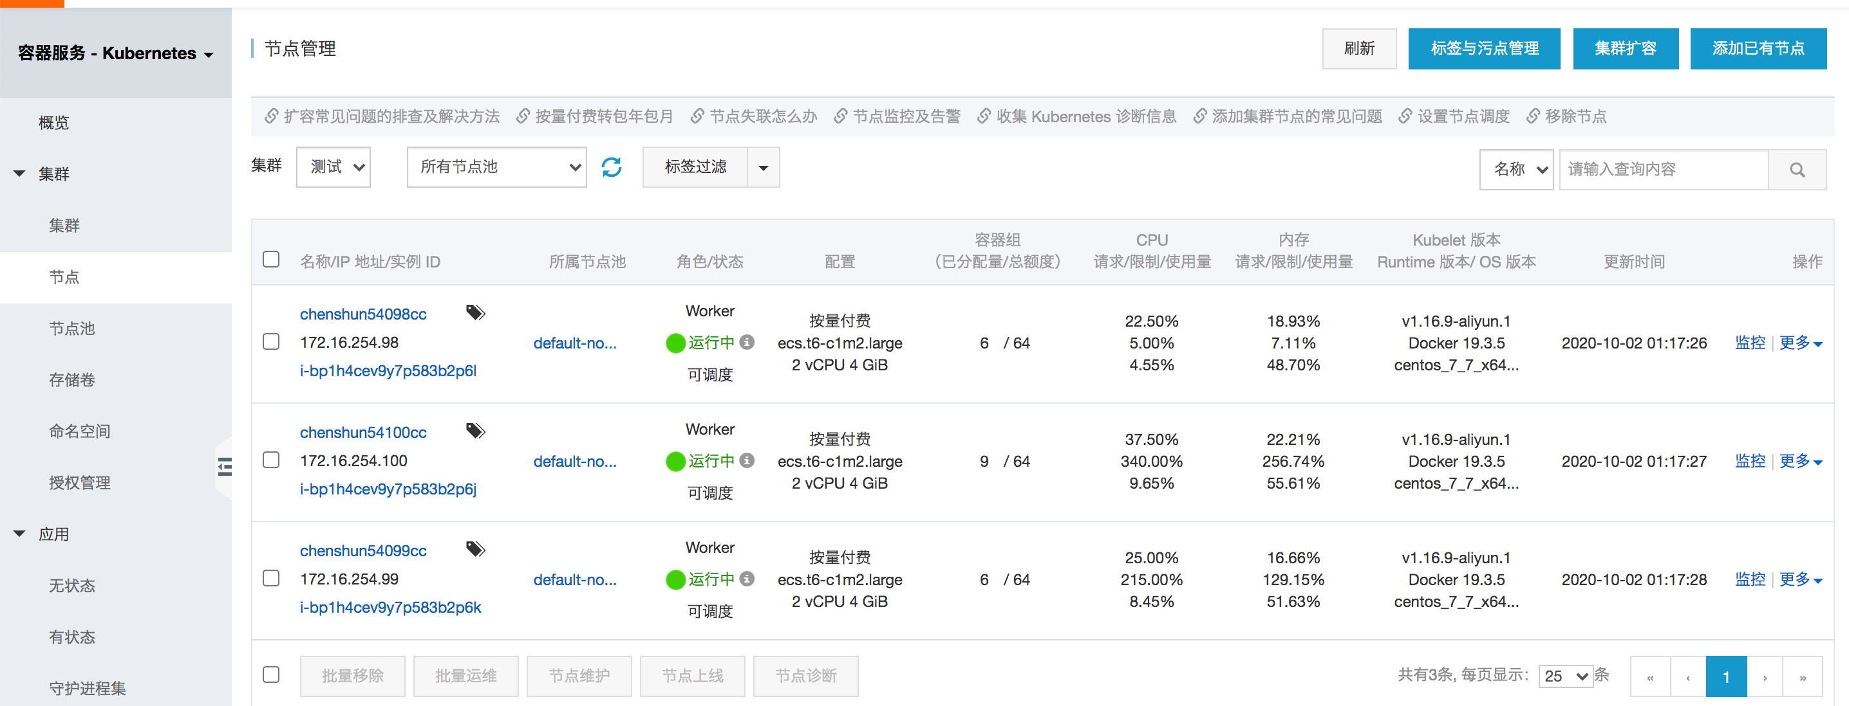Click info icon next to first node's running status

click(x=747, y=342)
